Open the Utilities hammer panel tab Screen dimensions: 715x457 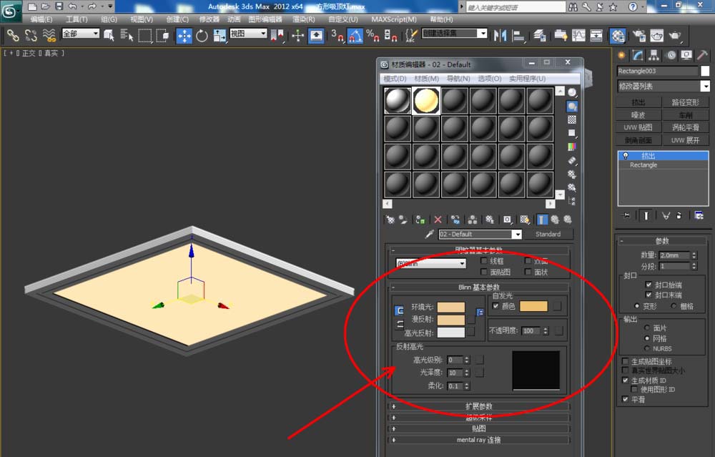[702, 55]
